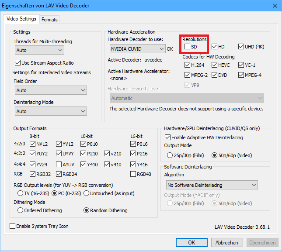Open Hardware Decoder NVIDIA CUVID dropdown
The image size is (282, 251).
pos(137,49)
